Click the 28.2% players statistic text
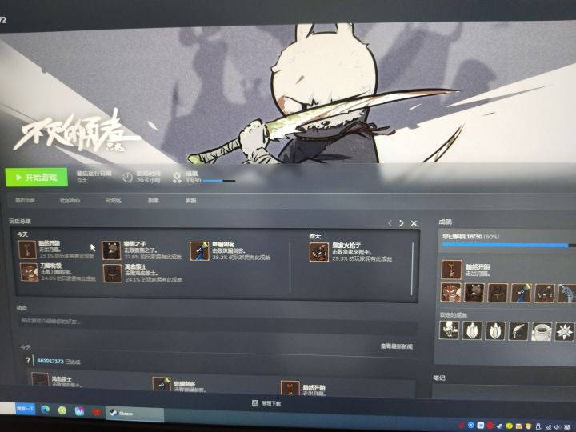576x432 pixels. (x=241, y=258)
